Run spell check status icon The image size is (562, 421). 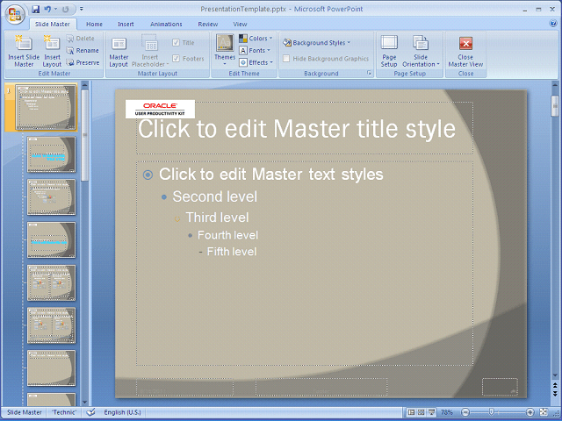pyautogui.click(x=91, y=412)
